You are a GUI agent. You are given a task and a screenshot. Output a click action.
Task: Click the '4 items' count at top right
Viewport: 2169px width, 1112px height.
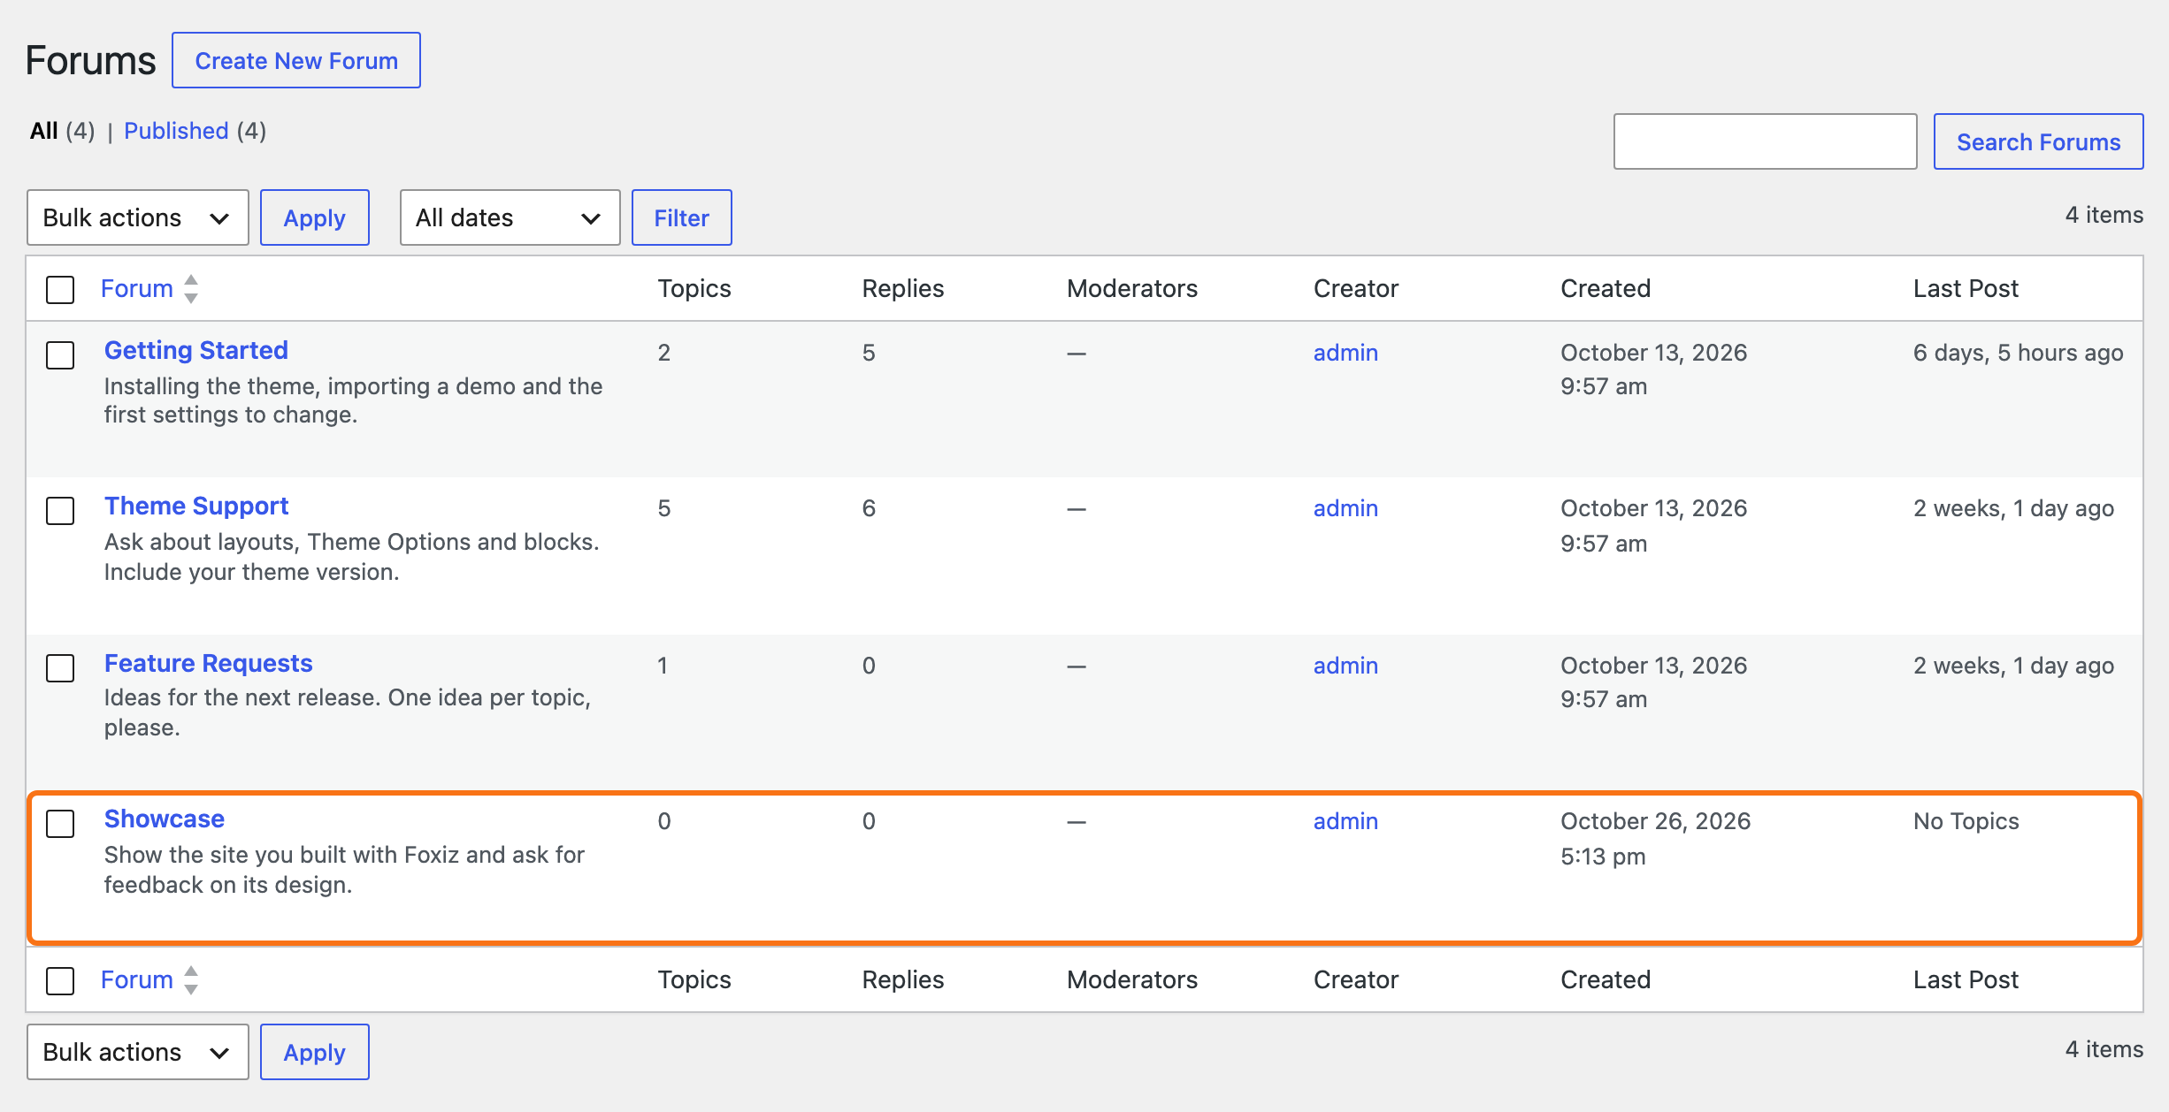[2104, 215]
